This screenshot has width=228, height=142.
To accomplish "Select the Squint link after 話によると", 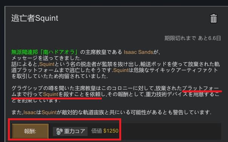I will 47,64.
